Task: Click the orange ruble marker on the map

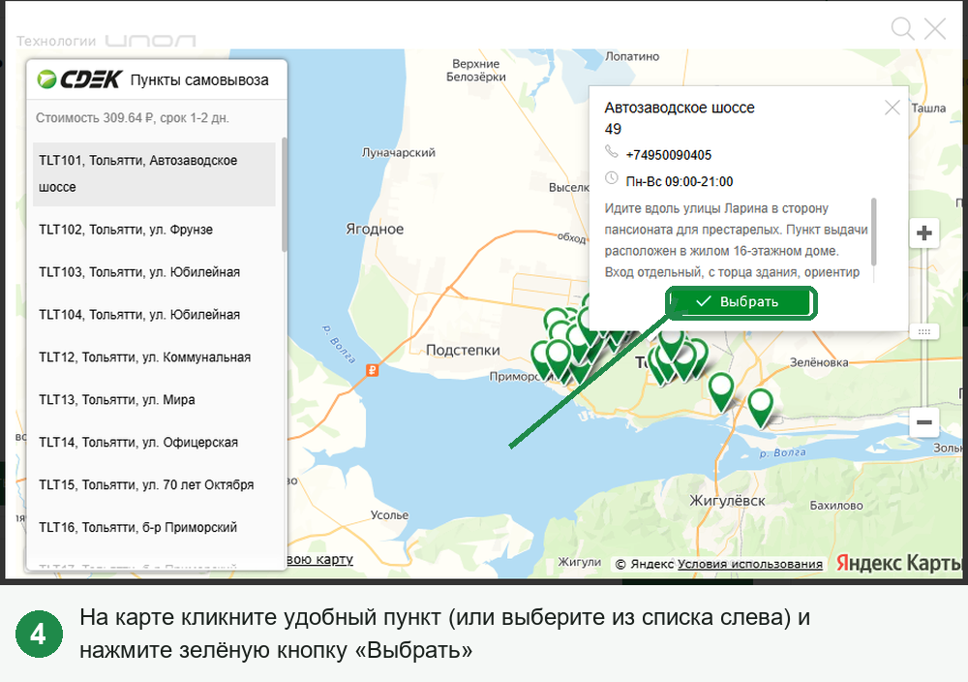Action: [x=372, y=370]
